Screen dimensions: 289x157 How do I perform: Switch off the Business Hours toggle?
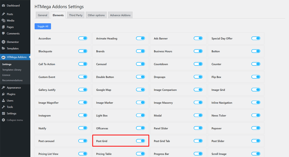point(198,51)
